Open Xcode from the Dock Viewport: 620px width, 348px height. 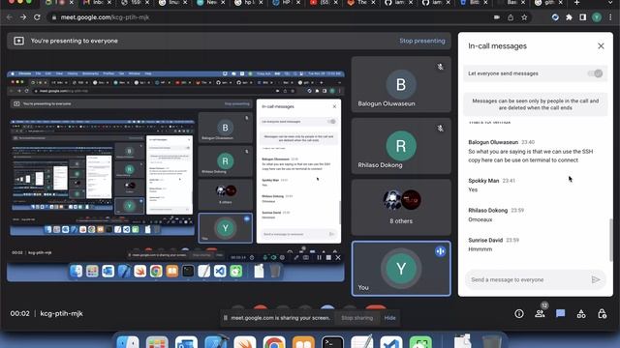pyautogui.click(x=215, y=341)
